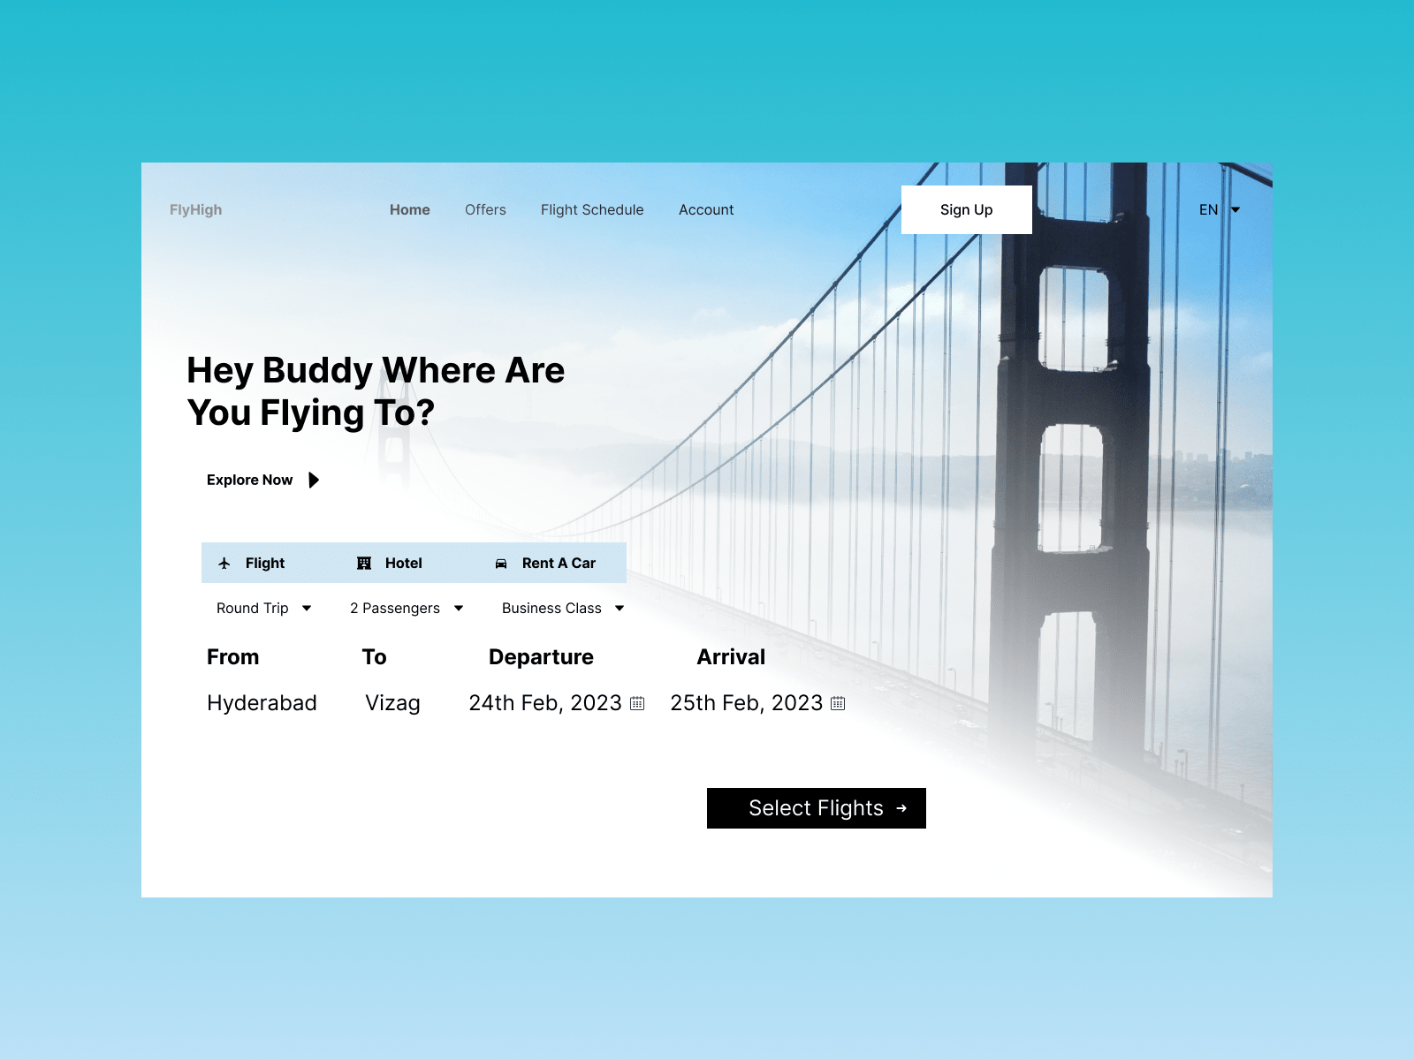Edit the Hyderabad origin field

(x=262, y=703)
